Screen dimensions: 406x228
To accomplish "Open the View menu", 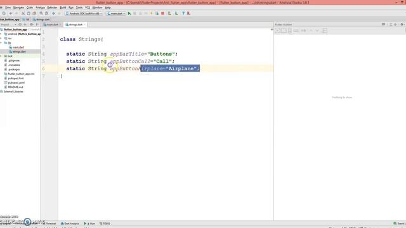I will [8, 8].
